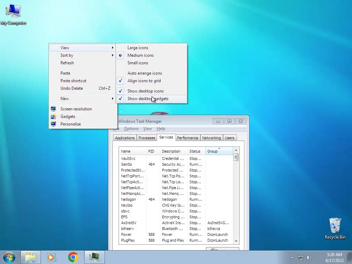
Task: Open the Options menu in Task Manager
Action: [x=131, y=129]
